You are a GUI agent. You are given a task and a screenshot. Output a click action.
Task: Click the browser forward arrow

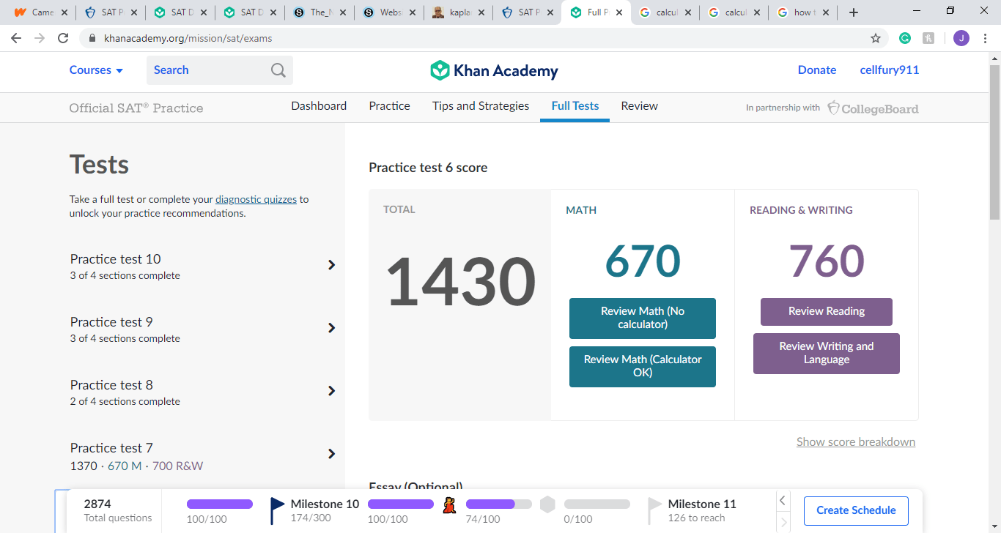click(40, 38)
